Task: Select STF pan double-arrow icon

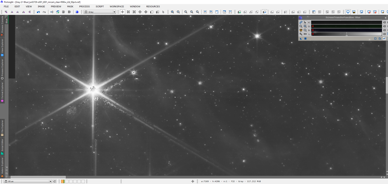Action: tap(305, 34)
